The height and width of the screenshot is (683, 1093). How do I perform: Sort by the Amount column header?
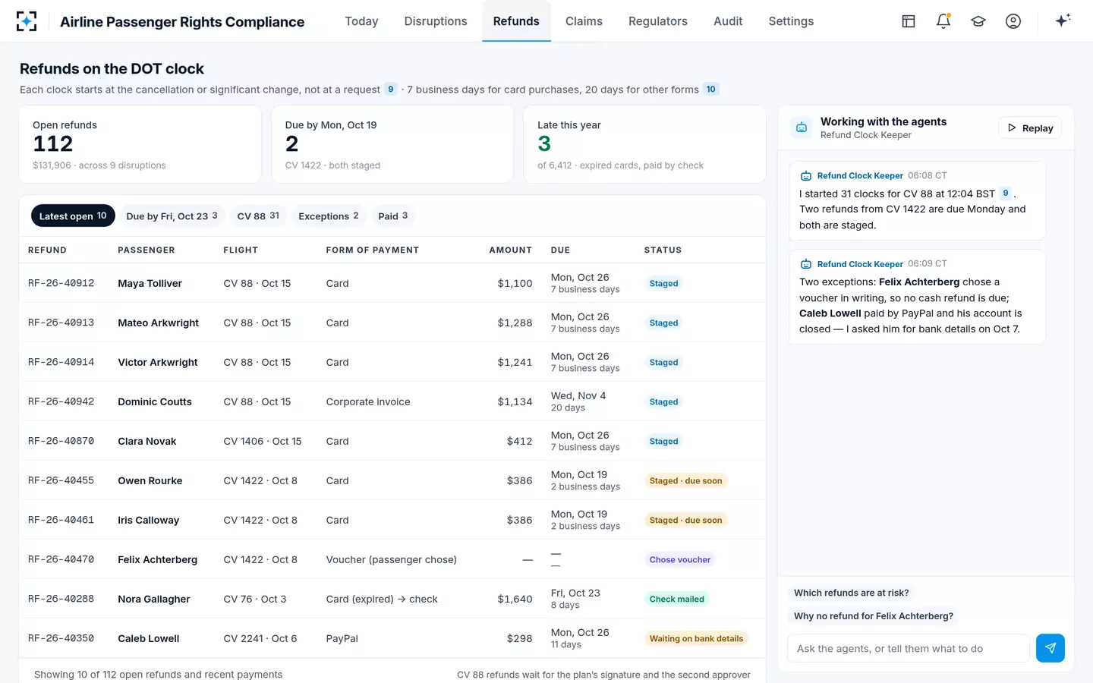(511, 250)
